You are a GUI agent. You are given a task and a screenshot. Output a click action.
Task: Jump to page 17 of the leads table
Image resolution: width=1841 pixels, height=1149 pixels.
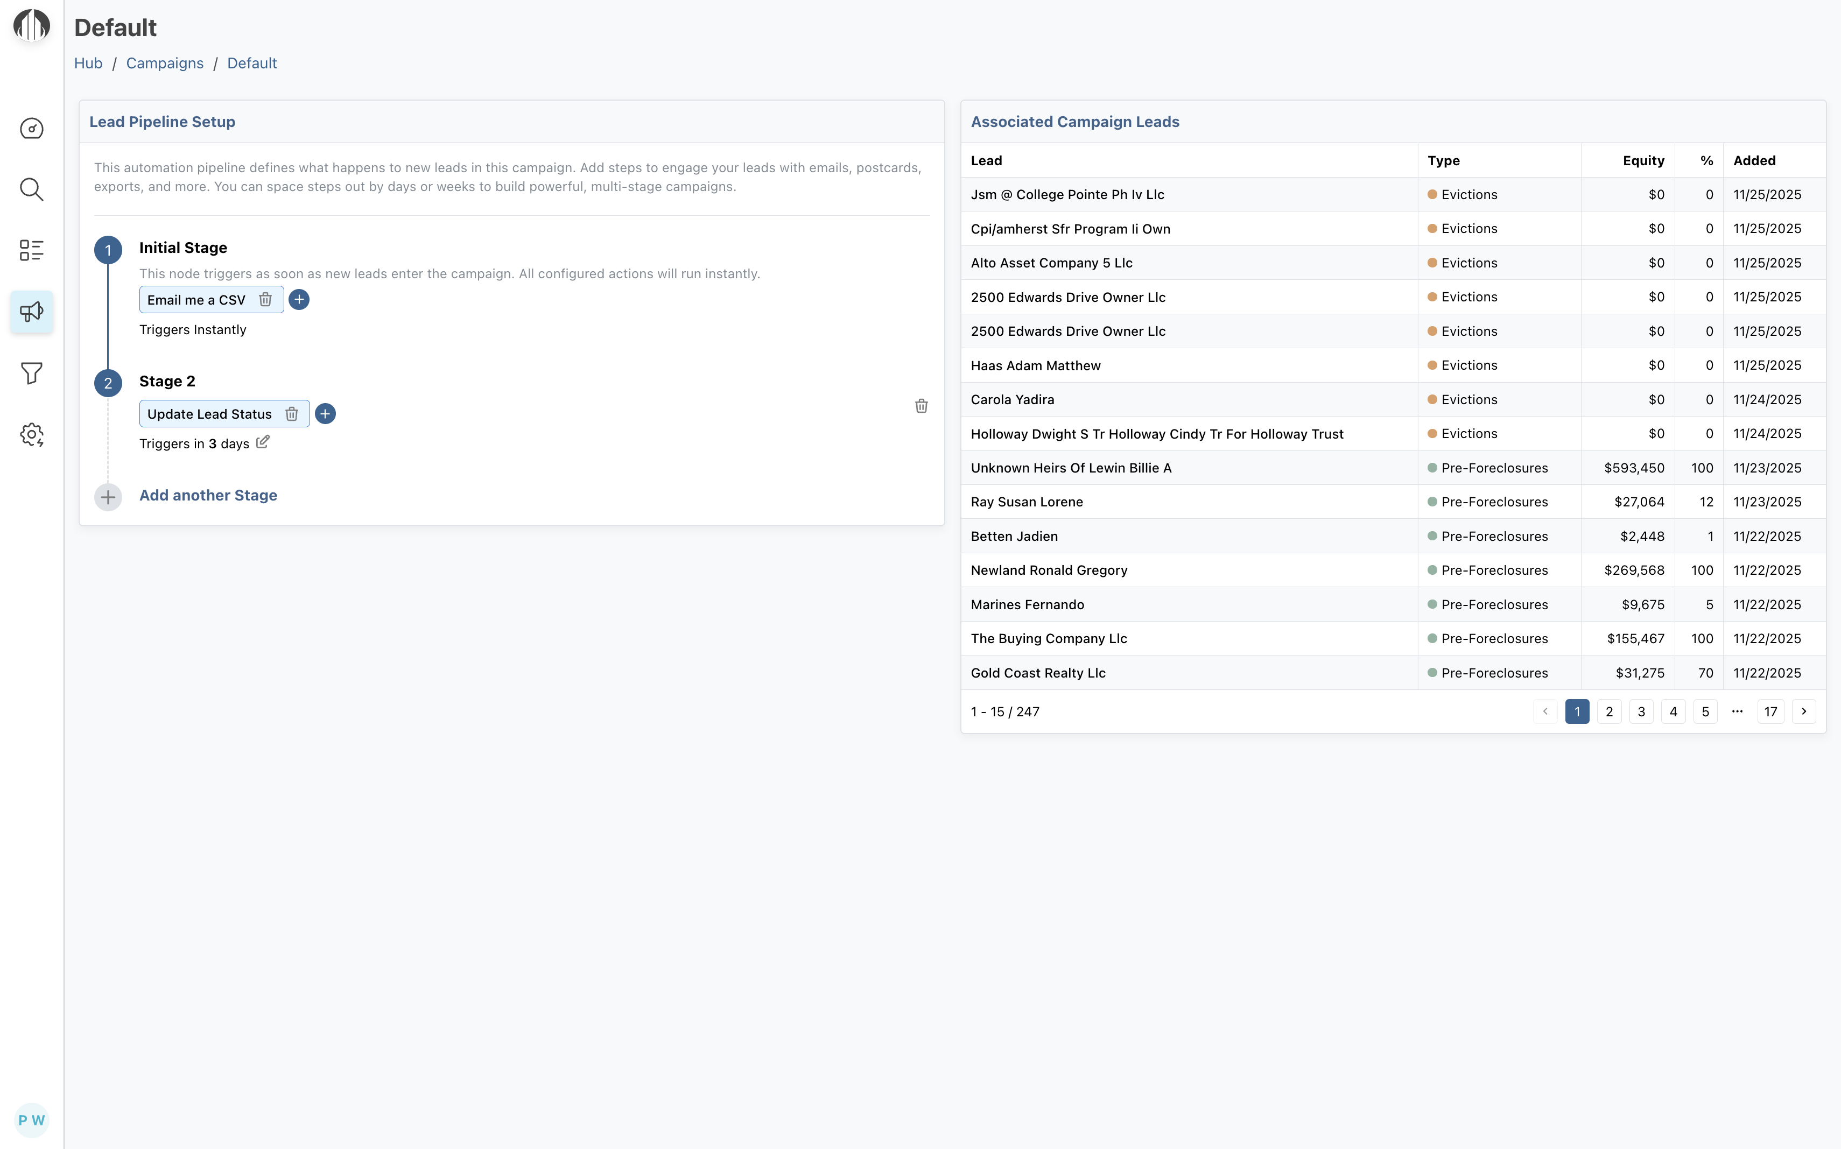click(x=1771, y=711)
